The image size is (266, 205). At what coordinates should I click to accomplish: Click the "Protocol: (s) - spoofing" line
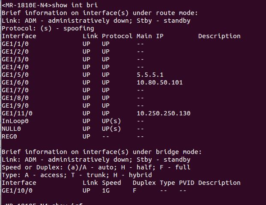48,28
